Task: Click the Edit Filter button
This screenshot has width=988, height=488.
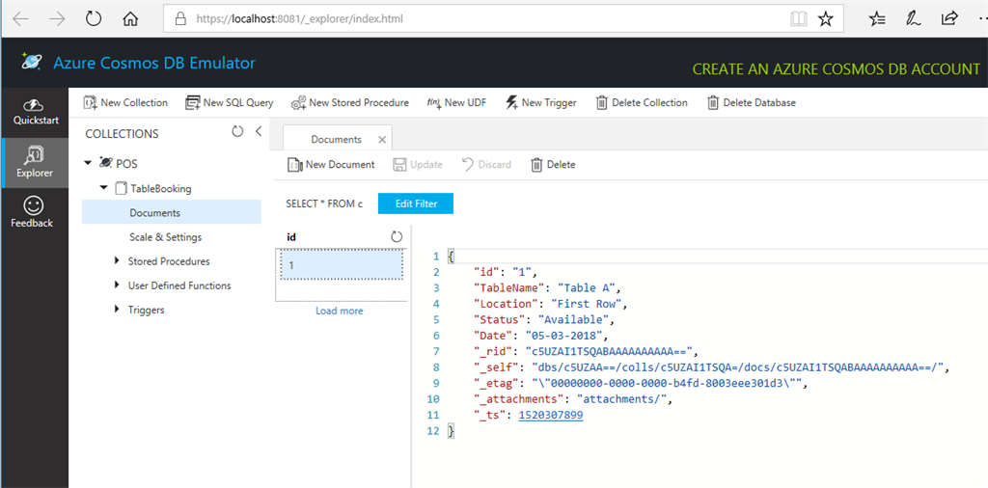Action: click(415, 203)
